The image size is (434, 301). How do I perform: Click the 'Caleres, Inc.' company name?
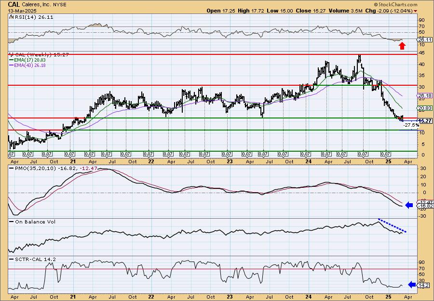[x=36, y=5]
